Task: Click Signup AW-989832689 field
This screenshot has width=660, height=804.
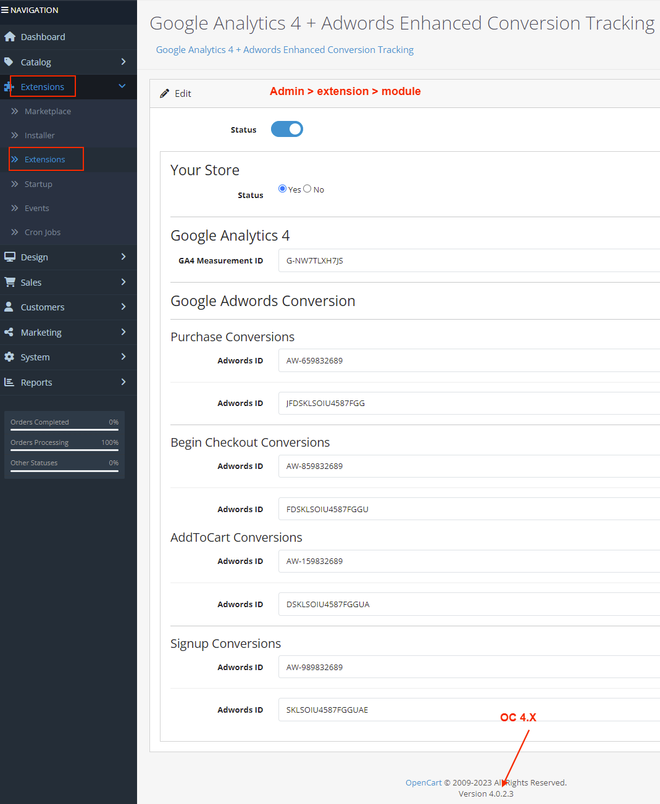Action: pos(469,667)
